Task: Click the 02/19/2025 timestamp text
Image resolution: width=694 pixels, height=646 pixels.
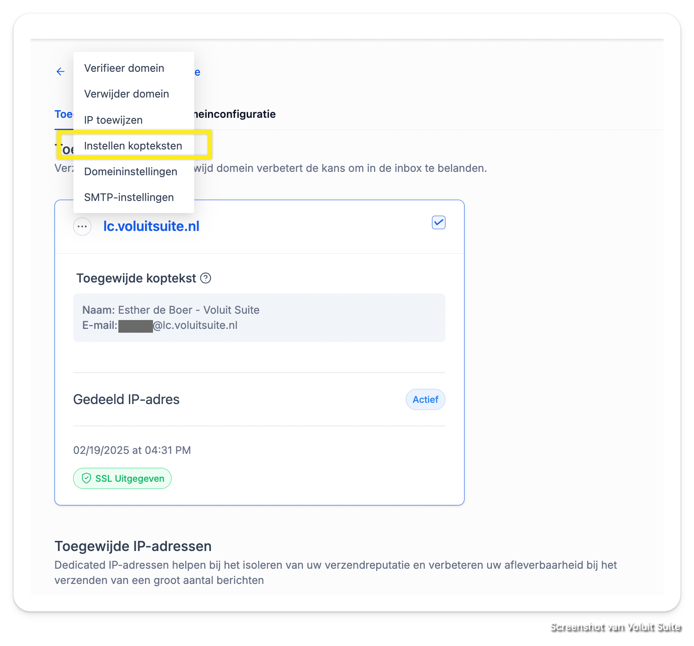Action: (132, 450)
